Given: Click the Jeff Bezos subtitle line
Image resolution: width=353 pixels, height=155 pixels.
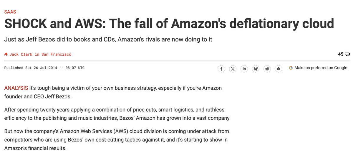Looking at the screenshot, I should point(108,40).
